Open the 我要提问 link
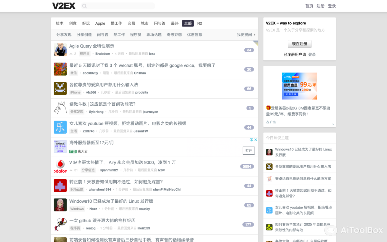 coord(244,35)
